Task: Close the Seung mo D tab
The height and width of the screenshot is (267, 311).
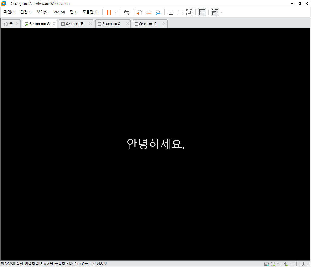Action: (x=164, y=23)
